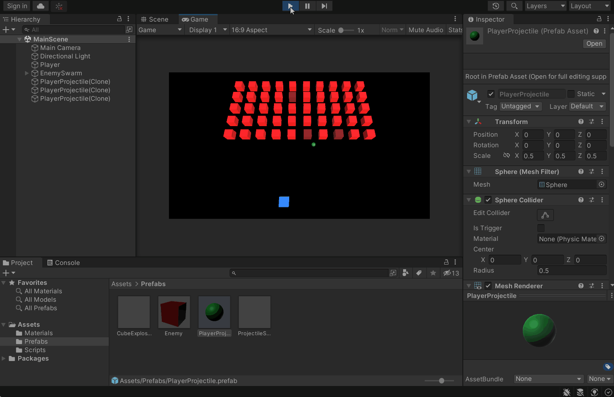Open the Mesh object picker circle
614x397 pixels.
pos(601,185)
